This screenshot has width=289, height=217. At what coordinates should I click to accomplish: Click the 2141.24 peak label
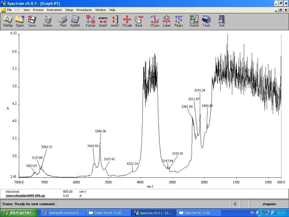point(200,90)
